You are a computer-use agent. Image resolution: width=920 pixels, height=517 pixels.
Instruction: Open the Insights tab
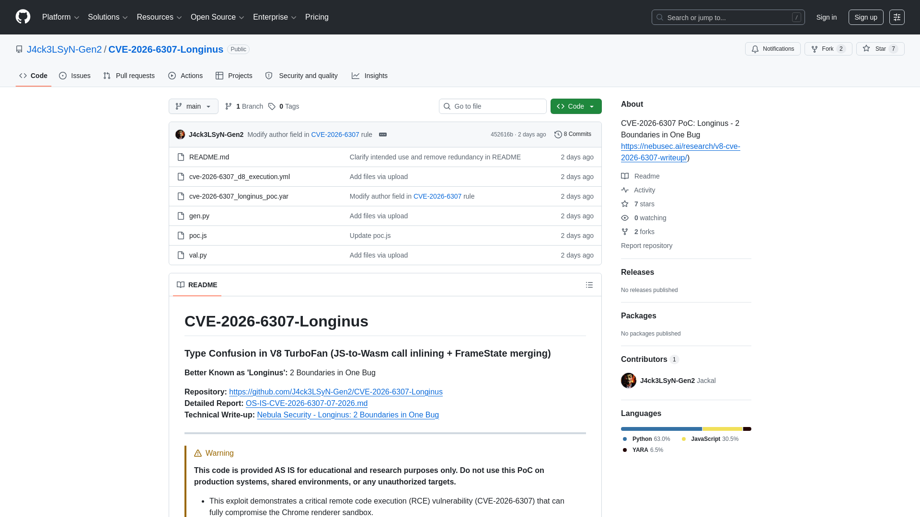pyautogui.click(x=369, y=76)
